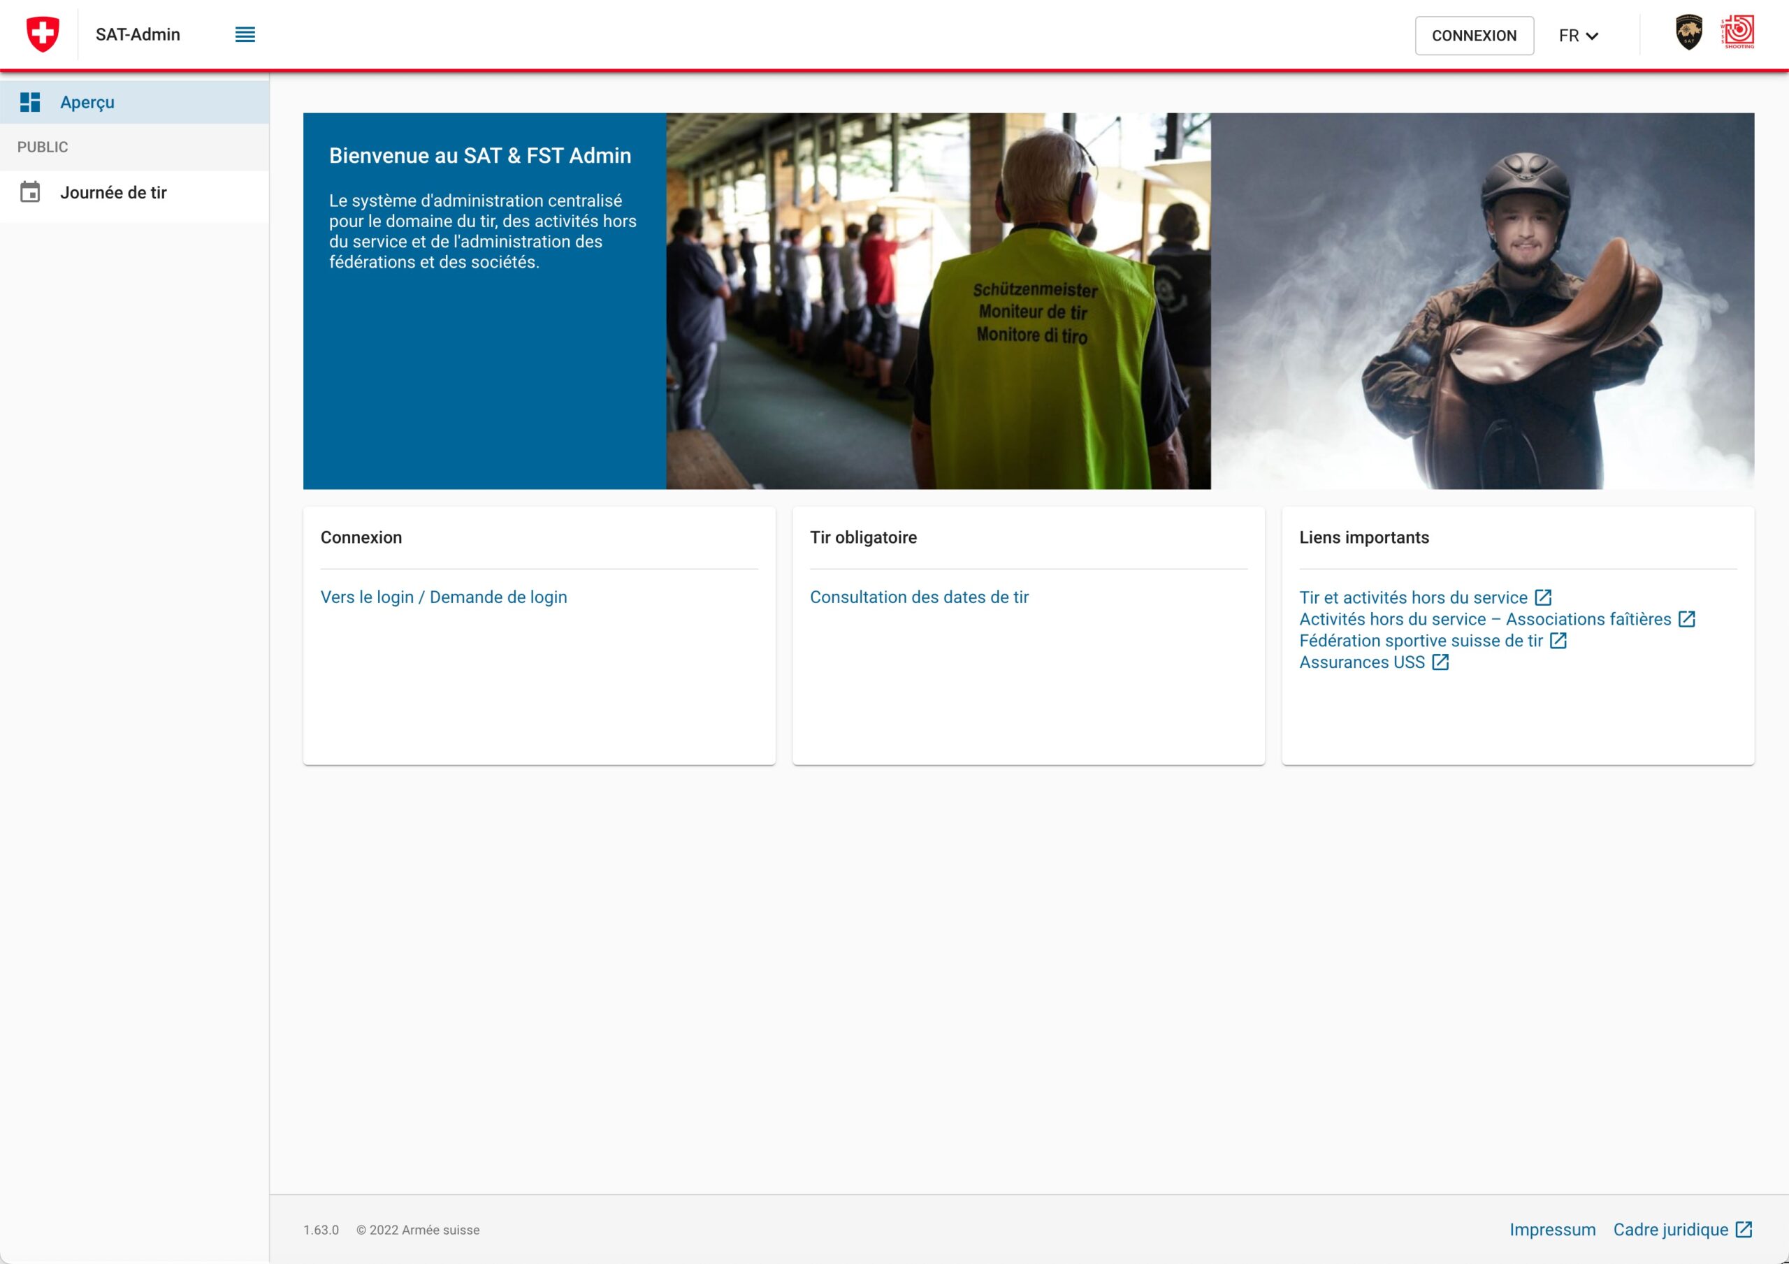Open Vers le login / Demande de login
This screenshot has height=1264, width=1789.
coord(443,597)
